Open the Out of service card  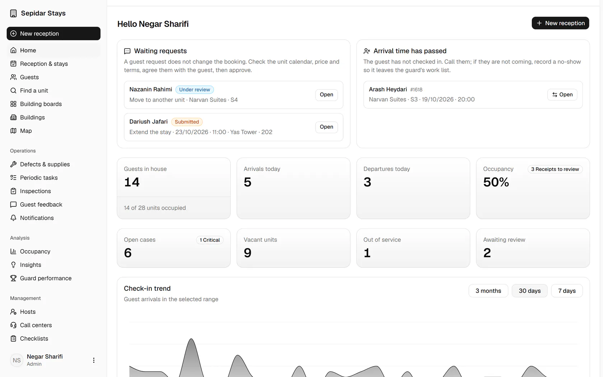click(413, 248)
